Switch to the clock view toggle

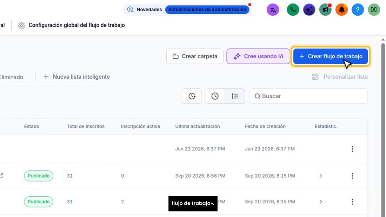pyautogui.click(x=215, y=96)
